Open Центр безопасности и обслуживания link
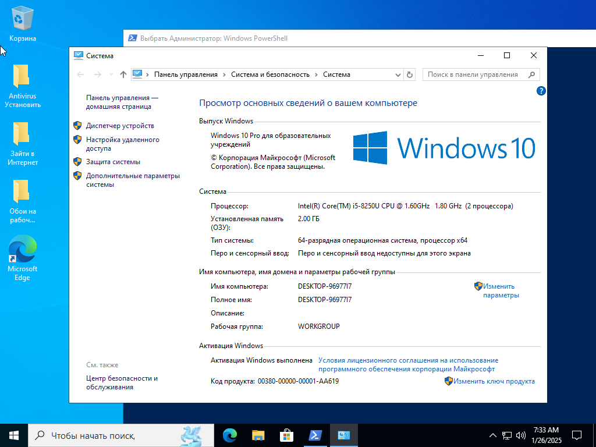Viewport: 596px width, 447px height. [x=122, y=383]
